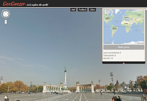
Task: Open the map Terms of Use link
Action: (140, 43)
